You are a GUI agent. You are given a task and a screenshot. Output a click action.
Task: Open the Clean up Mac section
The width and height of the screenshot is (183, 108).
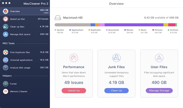25,27
